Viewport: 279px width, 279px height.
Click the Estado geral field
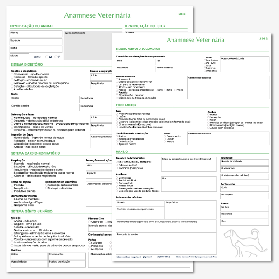coord(245,196)
